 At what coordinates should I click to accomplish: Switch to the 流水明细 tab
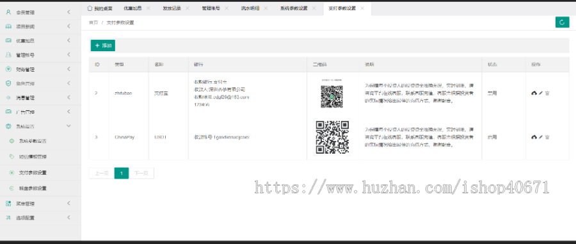click(250, 8)
